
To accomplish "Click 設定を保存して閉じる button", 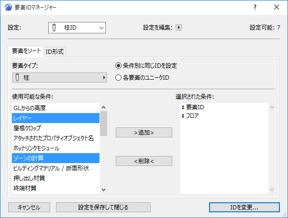I will (x=103, y=207).
